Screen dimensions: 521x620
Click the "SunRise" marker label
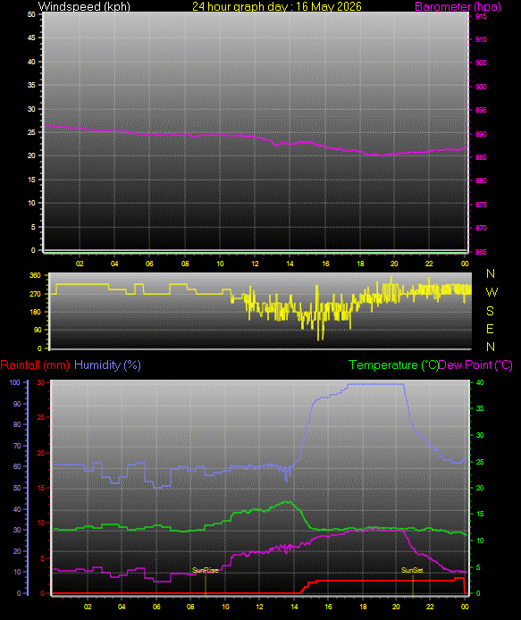tap(206, 570)
